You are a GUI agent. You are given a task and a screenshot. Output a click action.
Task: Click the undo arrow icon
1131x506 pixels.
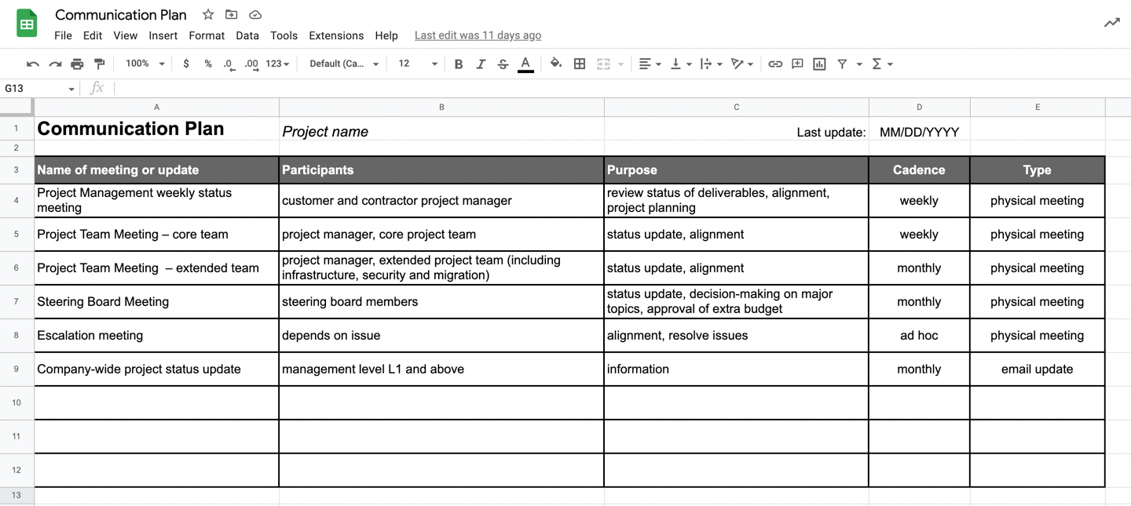[x=32, y=64]
